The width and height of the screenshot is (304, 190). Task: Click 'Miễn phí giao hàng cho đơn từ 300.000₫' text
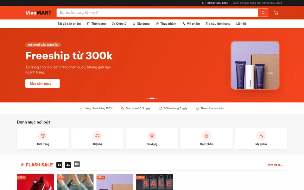point(258,3)
